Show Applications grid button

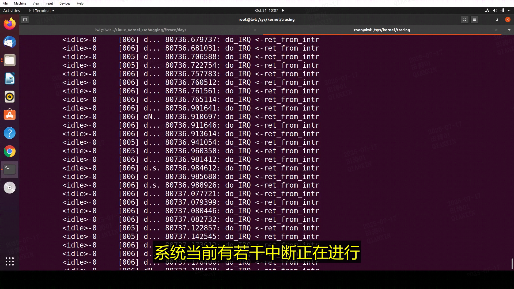point(10,261)
